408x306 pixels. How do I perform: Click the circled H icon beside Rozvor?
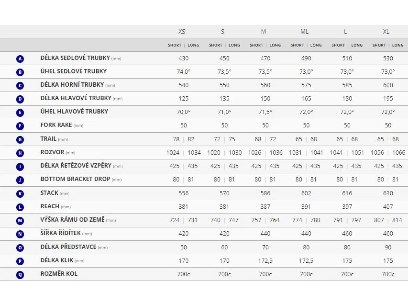click(20, 153)
